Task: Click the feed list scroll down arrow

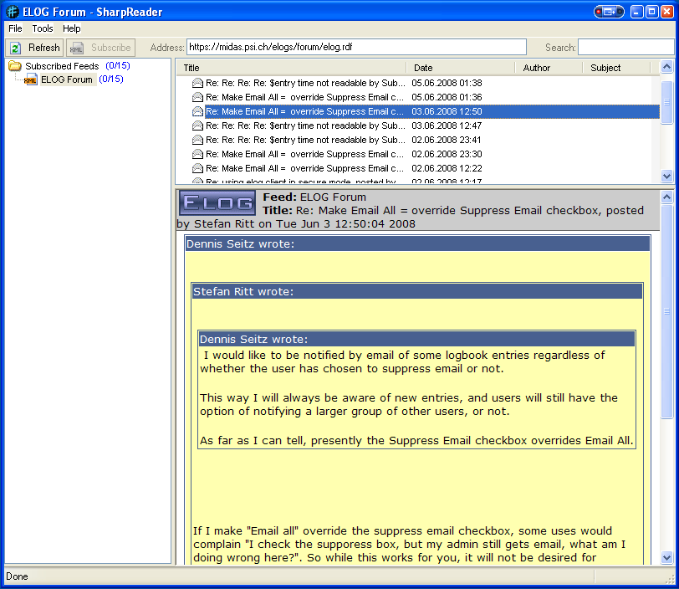Action: [667, 176]
